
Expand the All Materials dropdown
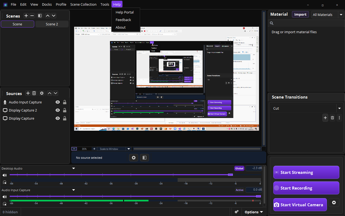coord(341,15)
